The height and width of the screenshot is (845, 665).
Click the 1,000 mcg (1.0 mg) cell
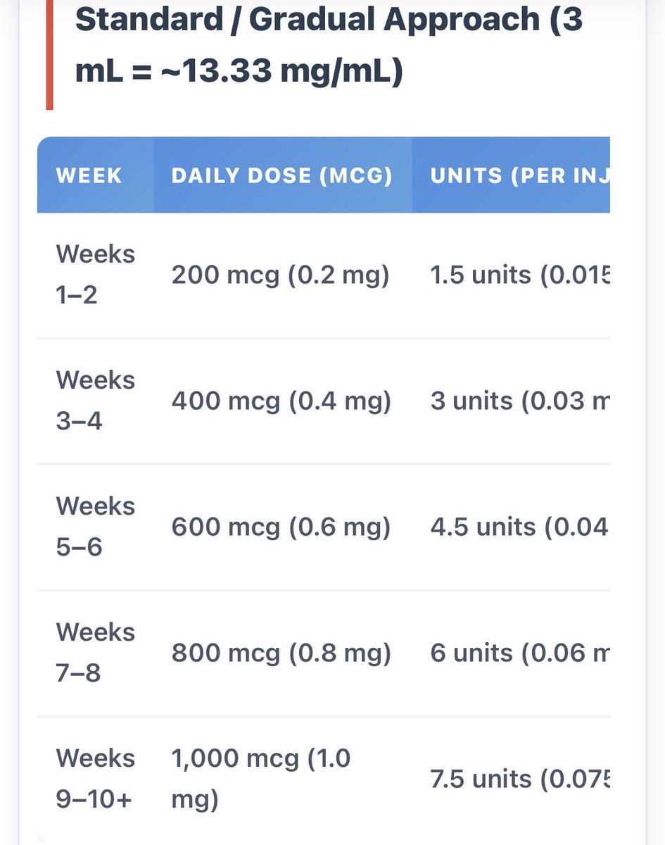coord(261,779)
